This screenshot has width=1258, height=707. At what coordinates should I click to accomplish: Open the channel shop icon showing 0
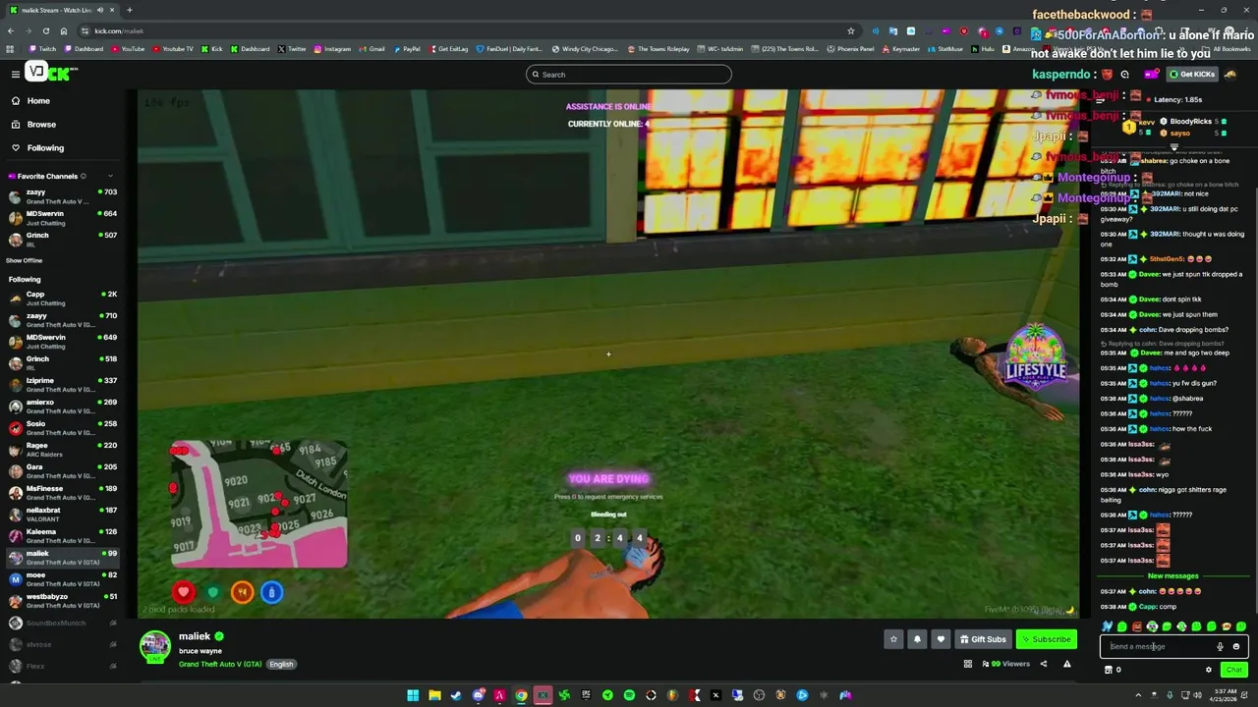(x=1113, y=670)
